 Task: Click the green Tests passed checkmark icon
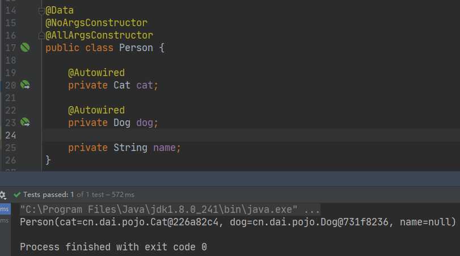(18, 194)
